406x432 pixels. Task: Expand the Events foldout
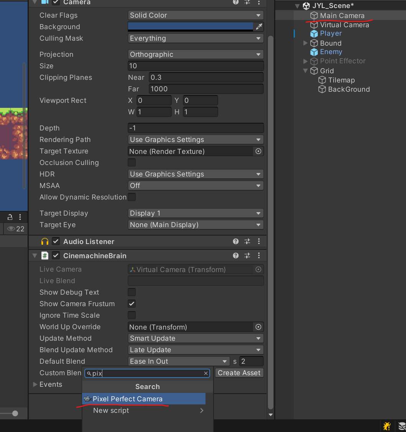point(35,384)
